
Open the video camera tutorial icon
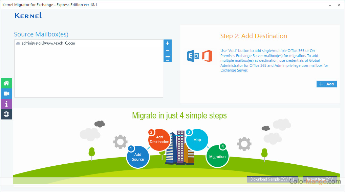[x=6, y=93]
